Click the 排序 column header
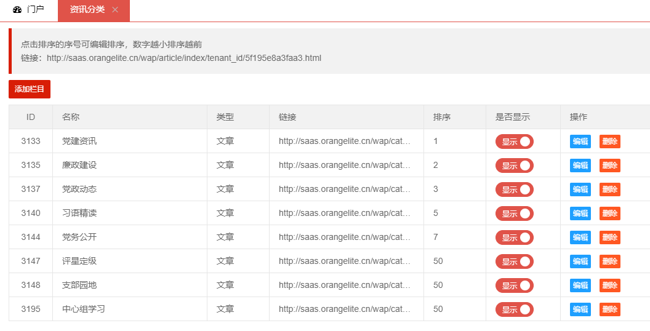The width and height of the screenshot is (650, 331). (x=442, y=117)
